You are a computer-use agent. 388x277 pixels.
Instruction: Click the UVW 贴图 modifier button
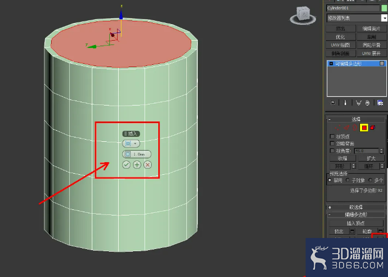click(x=341, y=45)
